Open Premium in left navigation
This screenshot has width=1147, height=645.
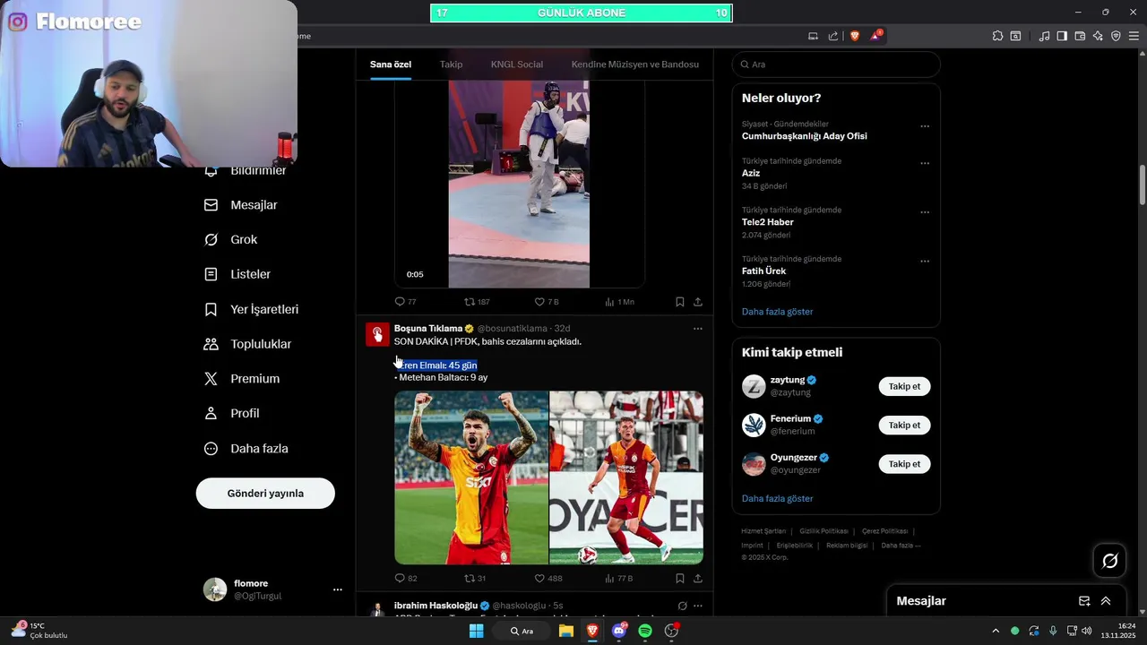[x=242, y=379]
